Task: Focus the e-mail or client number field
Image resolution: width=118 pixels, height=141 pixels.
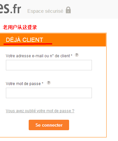Action: 49,65
